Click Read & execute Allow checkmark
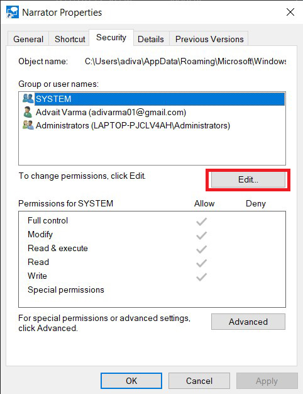 [x=201, y=249]
